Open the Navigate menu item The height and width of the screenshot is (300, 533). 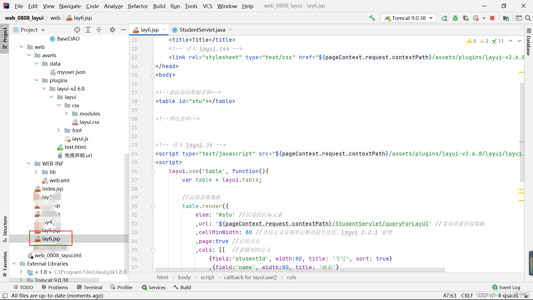(x=69, y=6)
